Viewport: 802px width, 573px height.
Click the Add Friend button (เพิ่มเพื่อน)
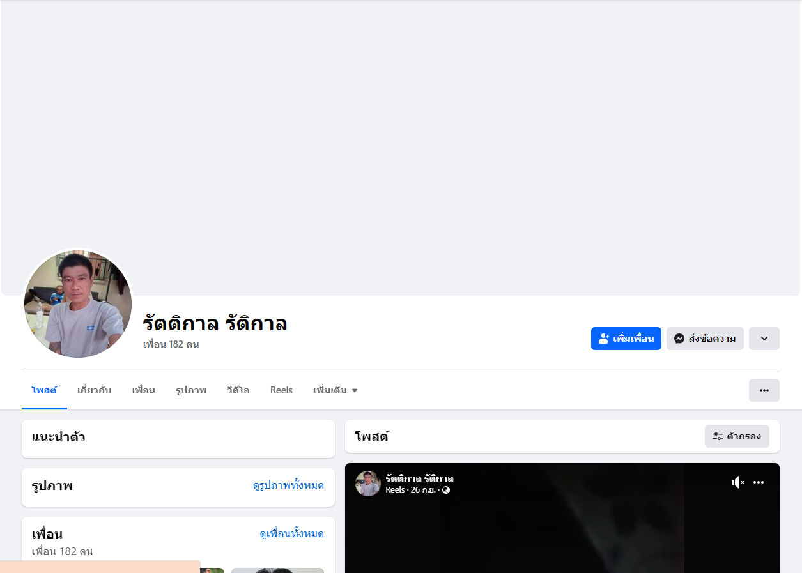[x=626, y=339]
